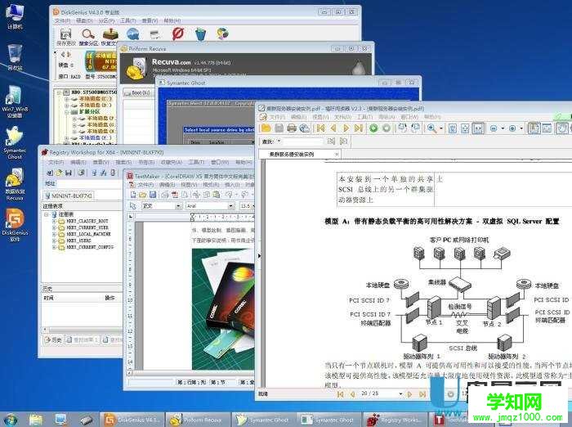
Task: Switch to Piriform Recuva taskbar button
Action: click(x=199, y=420)
